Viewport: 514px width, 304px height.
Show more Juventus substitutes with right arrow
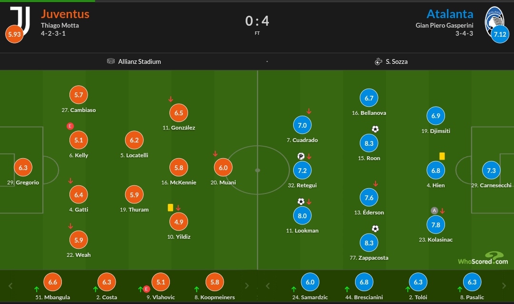[x=247, y=286]
